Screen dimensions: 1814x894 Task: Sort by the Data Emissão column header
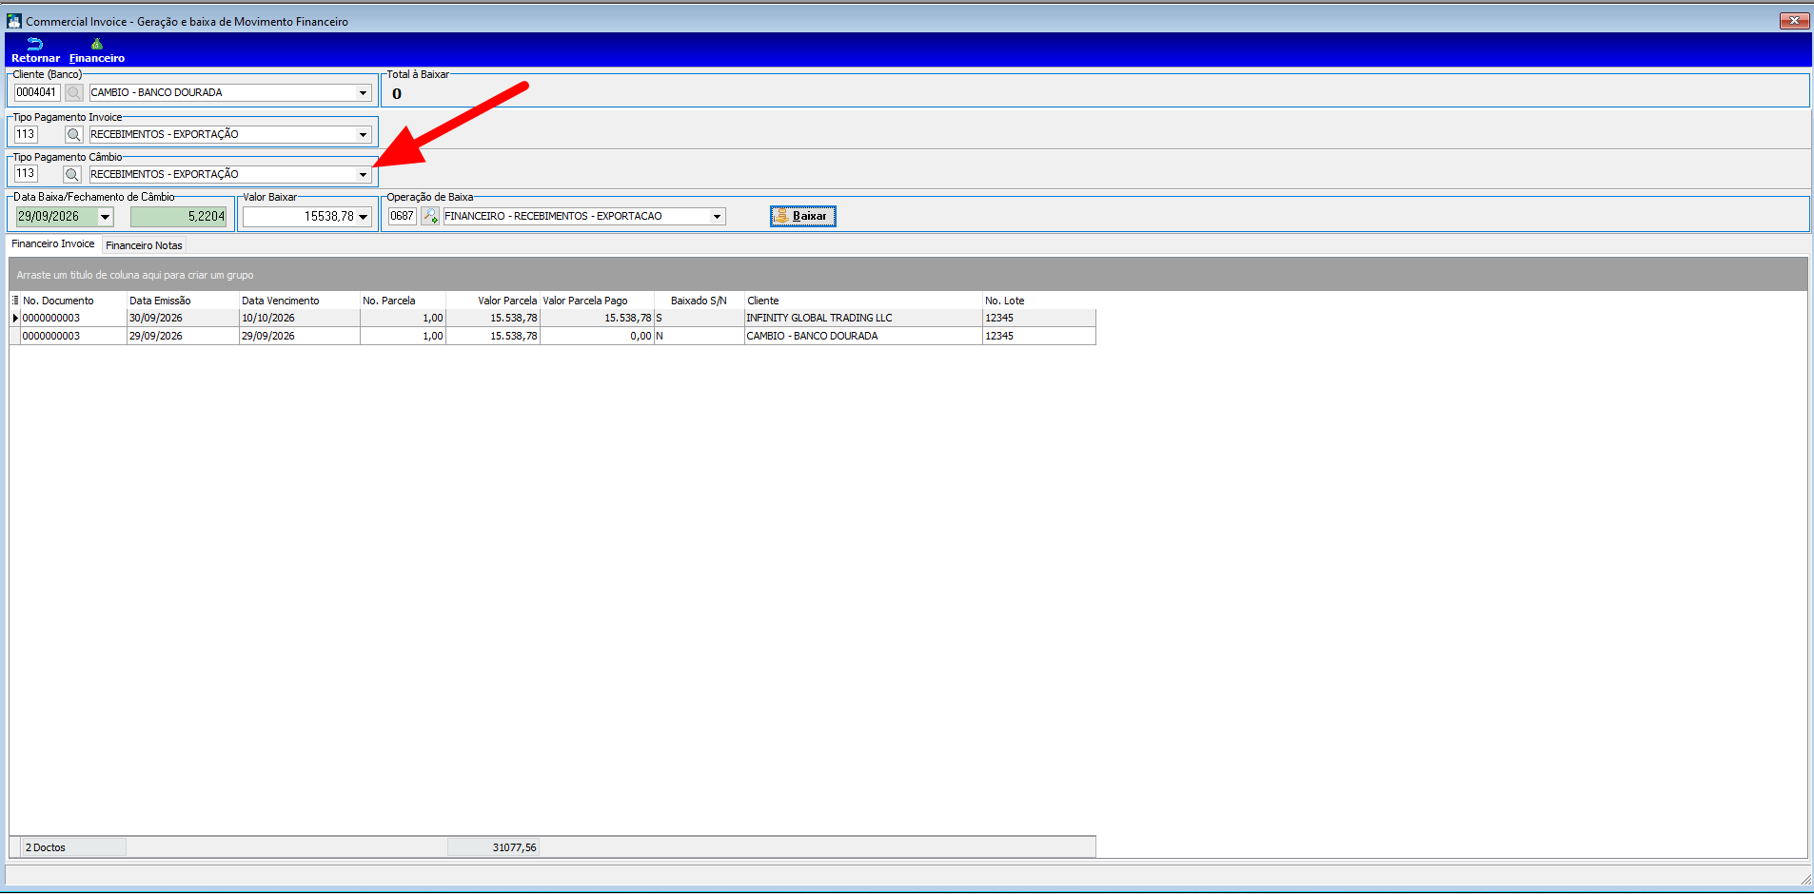pos(183,301)
